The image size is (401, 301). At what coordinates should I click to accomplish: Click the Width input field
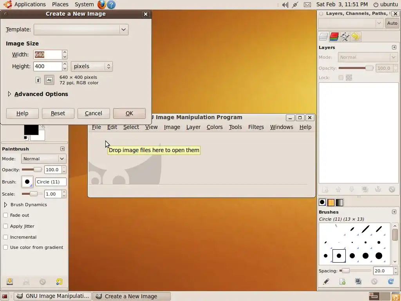pyautogui.click(x=47, y=54)
